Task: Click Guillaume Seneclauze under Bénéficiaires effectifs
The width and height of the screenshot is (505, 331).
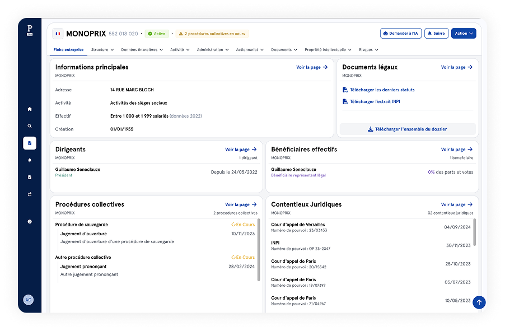Action: (x=294, y=170)
